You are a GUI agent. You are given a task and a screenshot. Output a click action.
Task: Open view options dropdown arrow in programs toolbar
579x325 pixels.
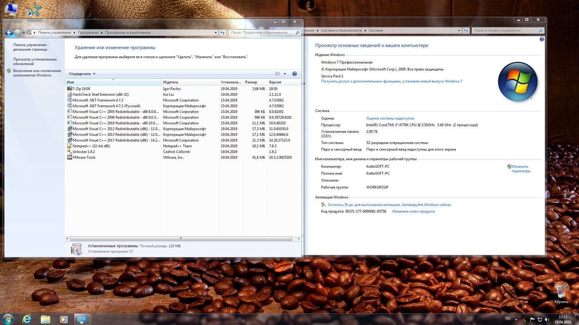[285, 74]
